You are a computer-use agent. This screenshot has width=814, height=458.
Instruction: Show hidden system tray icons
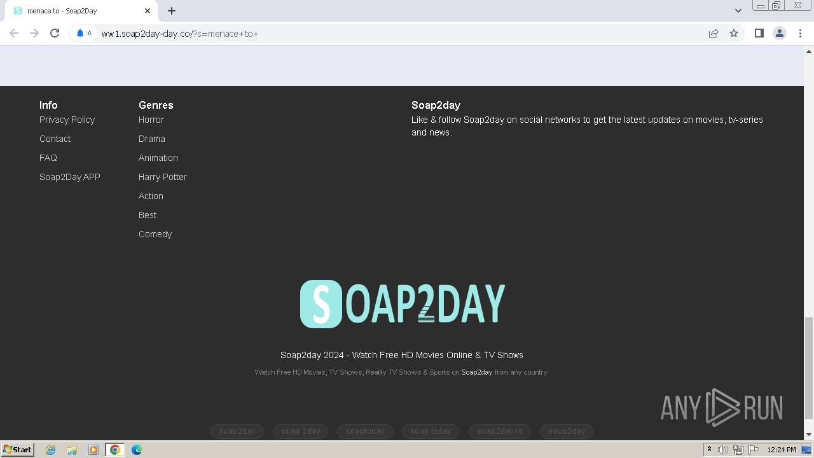click(709, 450)
